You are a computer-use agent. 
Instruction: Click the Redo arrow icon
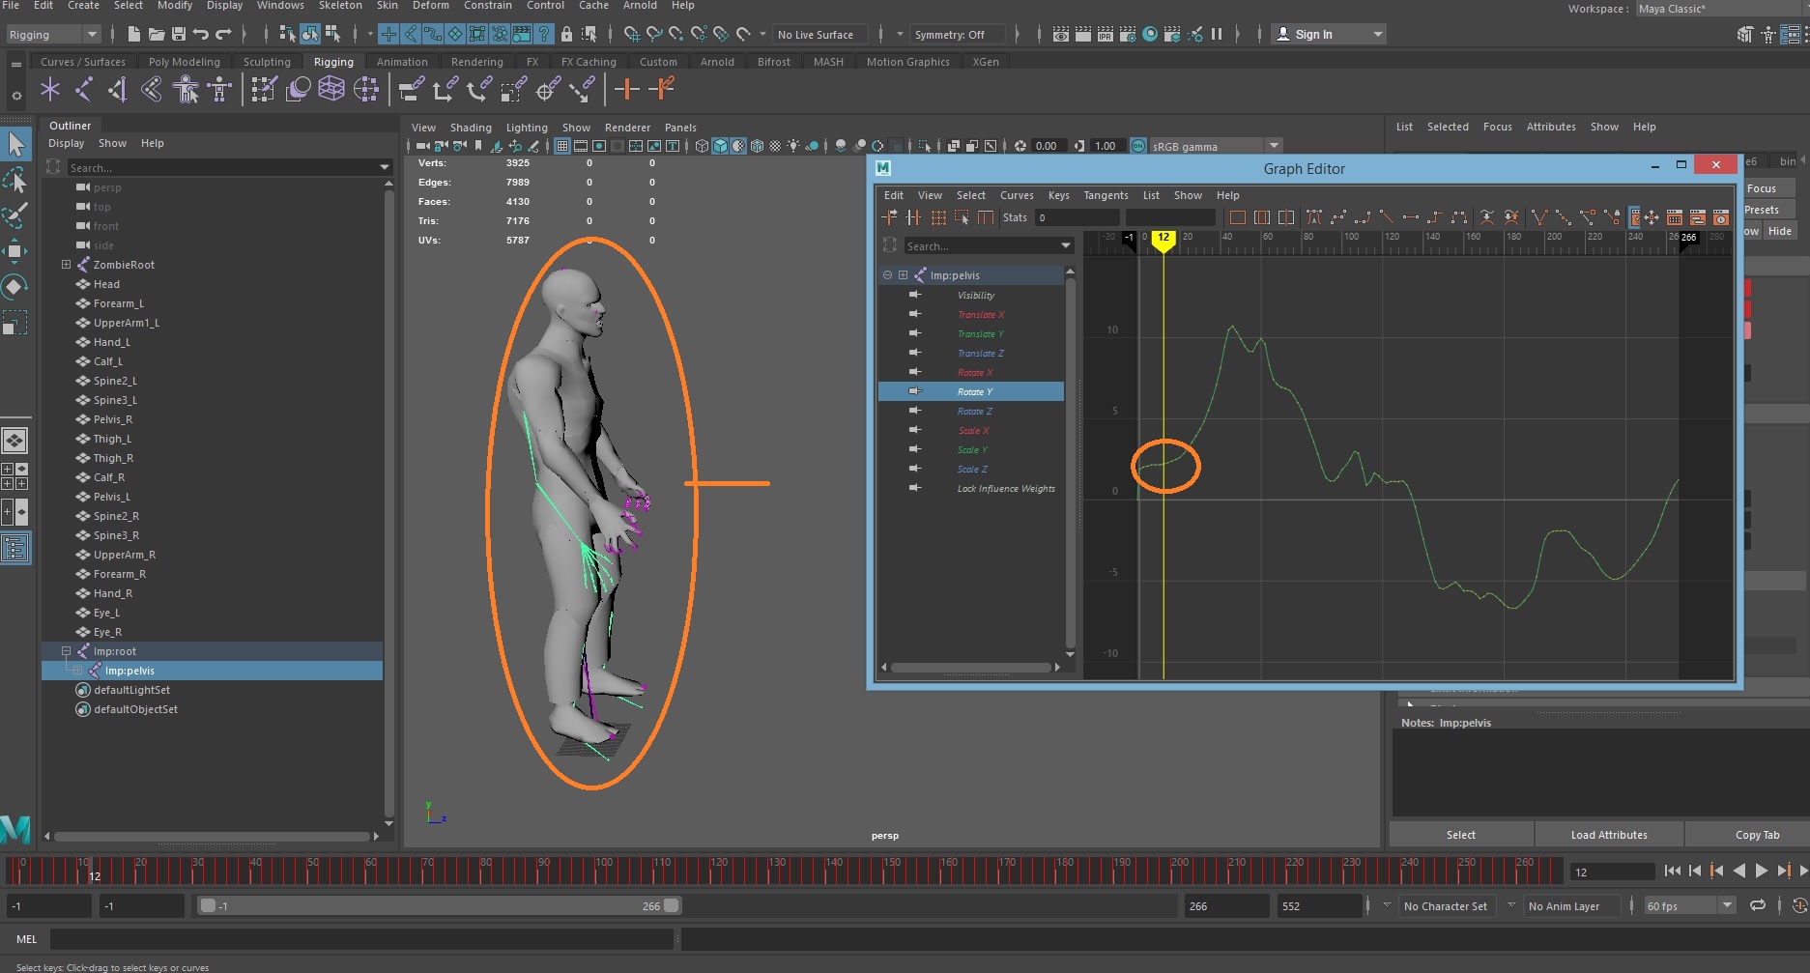tap(223, 35)
